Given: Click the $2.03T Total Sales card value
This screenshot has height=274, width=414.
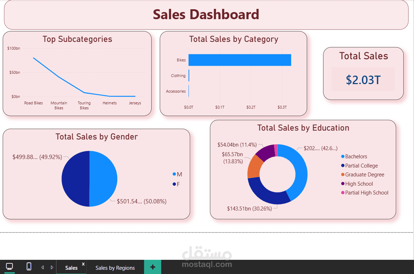Looking at the screenshot, I should pos(364,80).
